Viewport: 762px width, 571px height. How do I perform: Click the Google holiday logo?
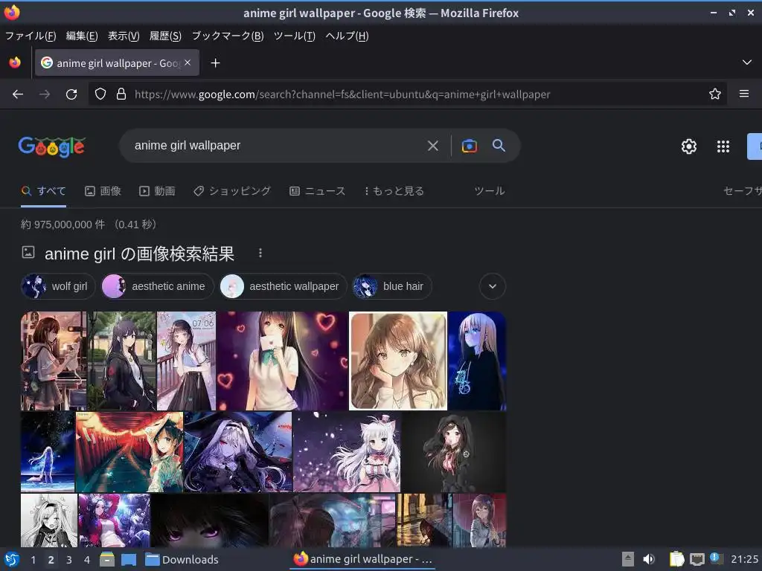point(51,146)
